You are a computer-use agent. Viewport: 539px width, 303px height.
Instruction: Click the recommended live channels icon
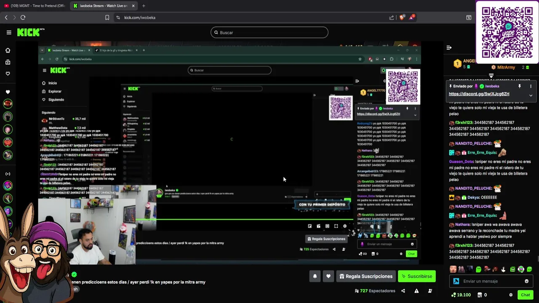pyautogui.click(x=8, y=174)
